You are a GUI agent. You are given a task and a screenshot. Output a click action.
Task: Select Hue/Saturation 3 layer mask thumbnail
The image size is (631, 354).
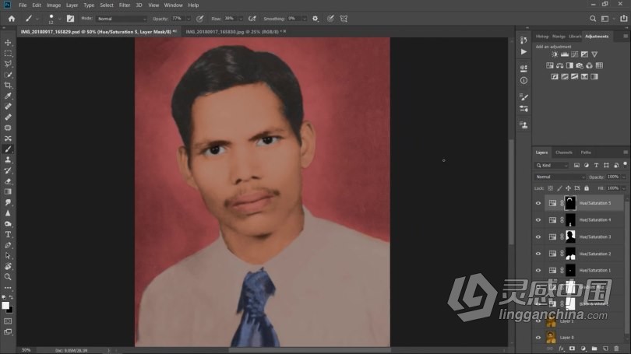coord(570,237)
